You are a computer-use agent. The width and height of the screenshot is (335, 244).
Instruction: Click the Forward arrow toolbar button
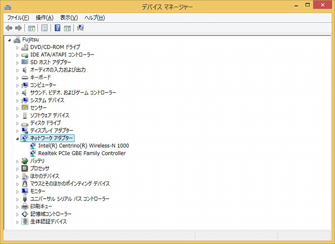coord(18,28)
